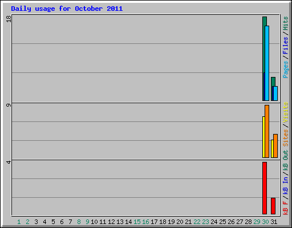The image size is (292, 228).
Task: Click day 24 on the x-axis
Action: click(214, 222)
